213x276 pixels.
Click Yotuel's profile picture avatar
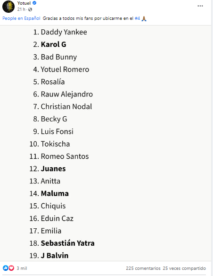tap(8, 7)
